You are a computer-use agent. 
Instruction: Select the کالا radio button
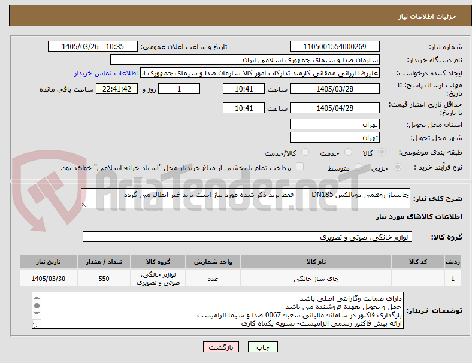click(x=382, y=152)
